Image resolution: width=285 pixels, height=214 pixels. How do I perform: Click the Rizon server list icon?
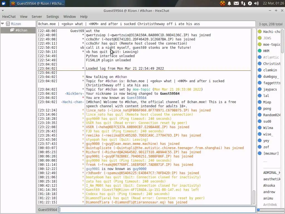pos(8,24)
